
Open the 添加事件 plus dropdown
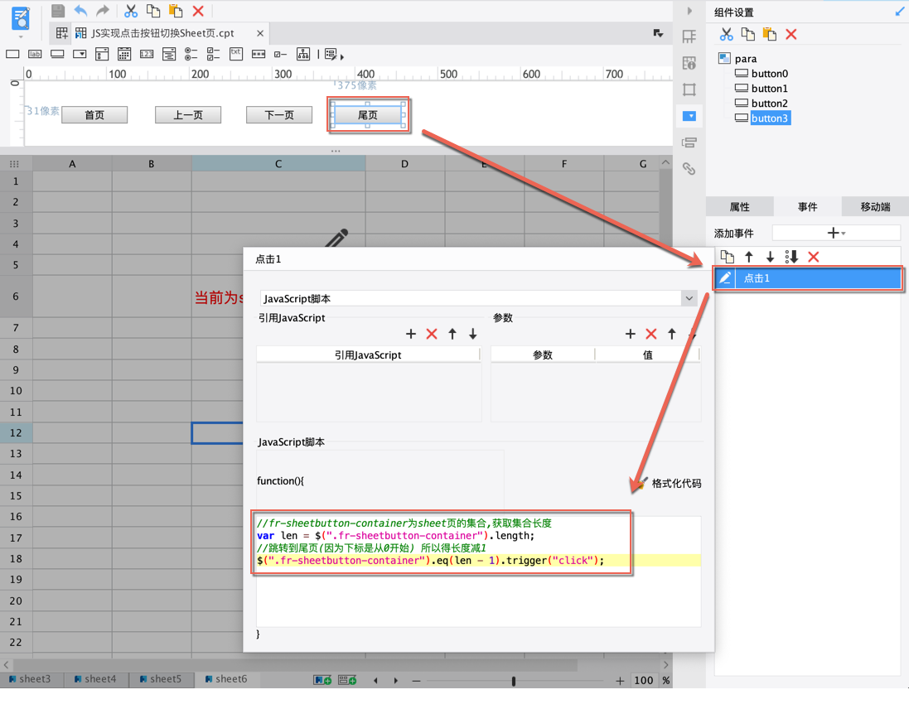point(836,234)
